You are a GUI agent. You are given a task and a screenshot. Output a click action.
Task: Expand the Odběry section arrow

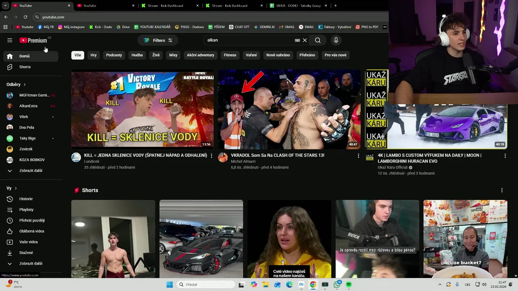[25, 84]
